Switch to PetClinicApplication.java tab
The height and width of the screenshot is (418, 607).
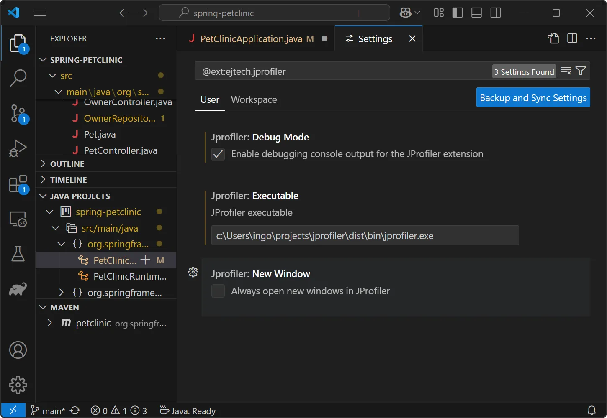(256, 38)
